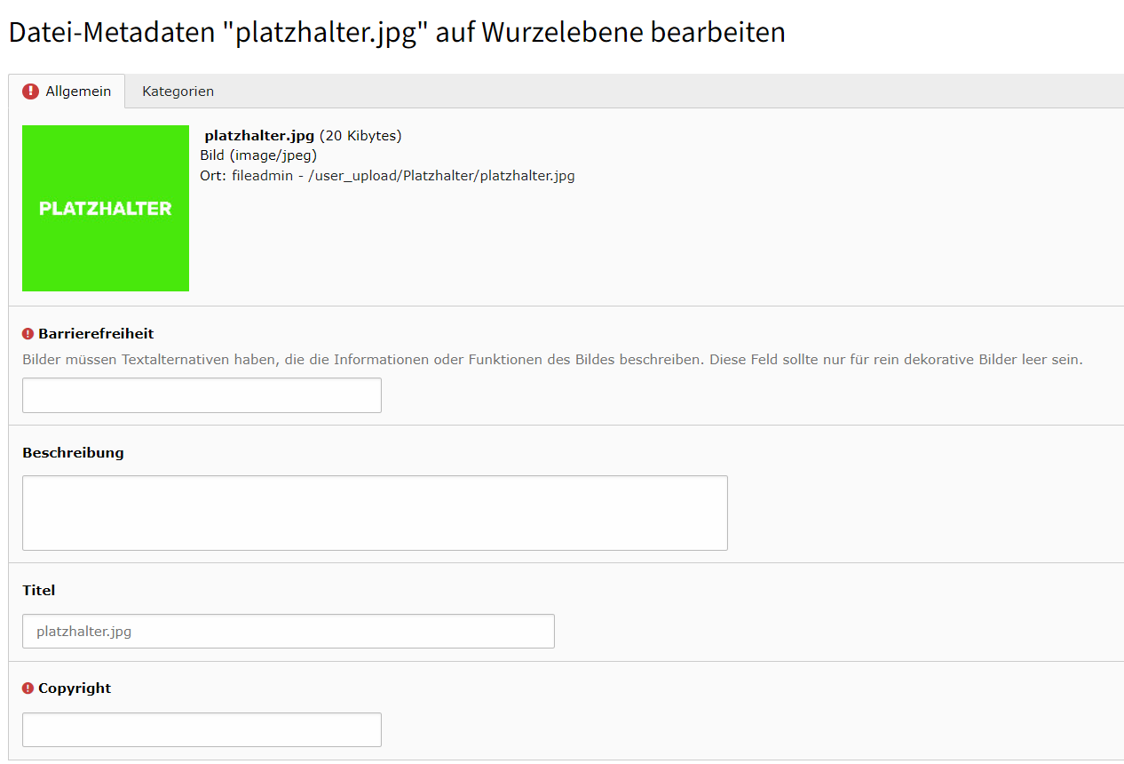The height and width of the screenshot is (764, 1124).
Task: Select the Allgemein tab label
Action: tap(78, 92)
